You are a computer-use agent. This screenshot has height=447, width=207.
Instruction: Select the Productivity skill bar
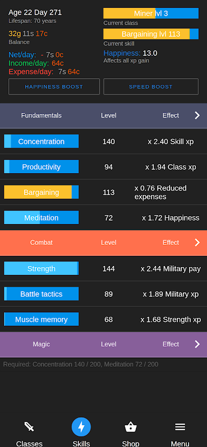[x=41, y=167]
